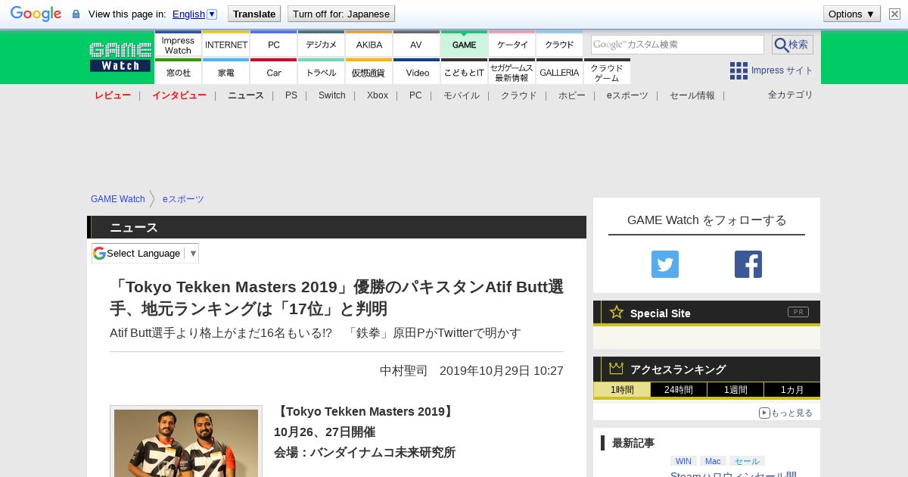The width and height of the screenshot is (908, 477).
Task: Open the こどもとIT tab
Action: [x=464, y=72]
